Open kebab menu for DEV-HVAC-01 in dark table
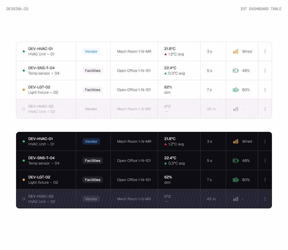Screen dimensions: 288x250 [265, 141]
